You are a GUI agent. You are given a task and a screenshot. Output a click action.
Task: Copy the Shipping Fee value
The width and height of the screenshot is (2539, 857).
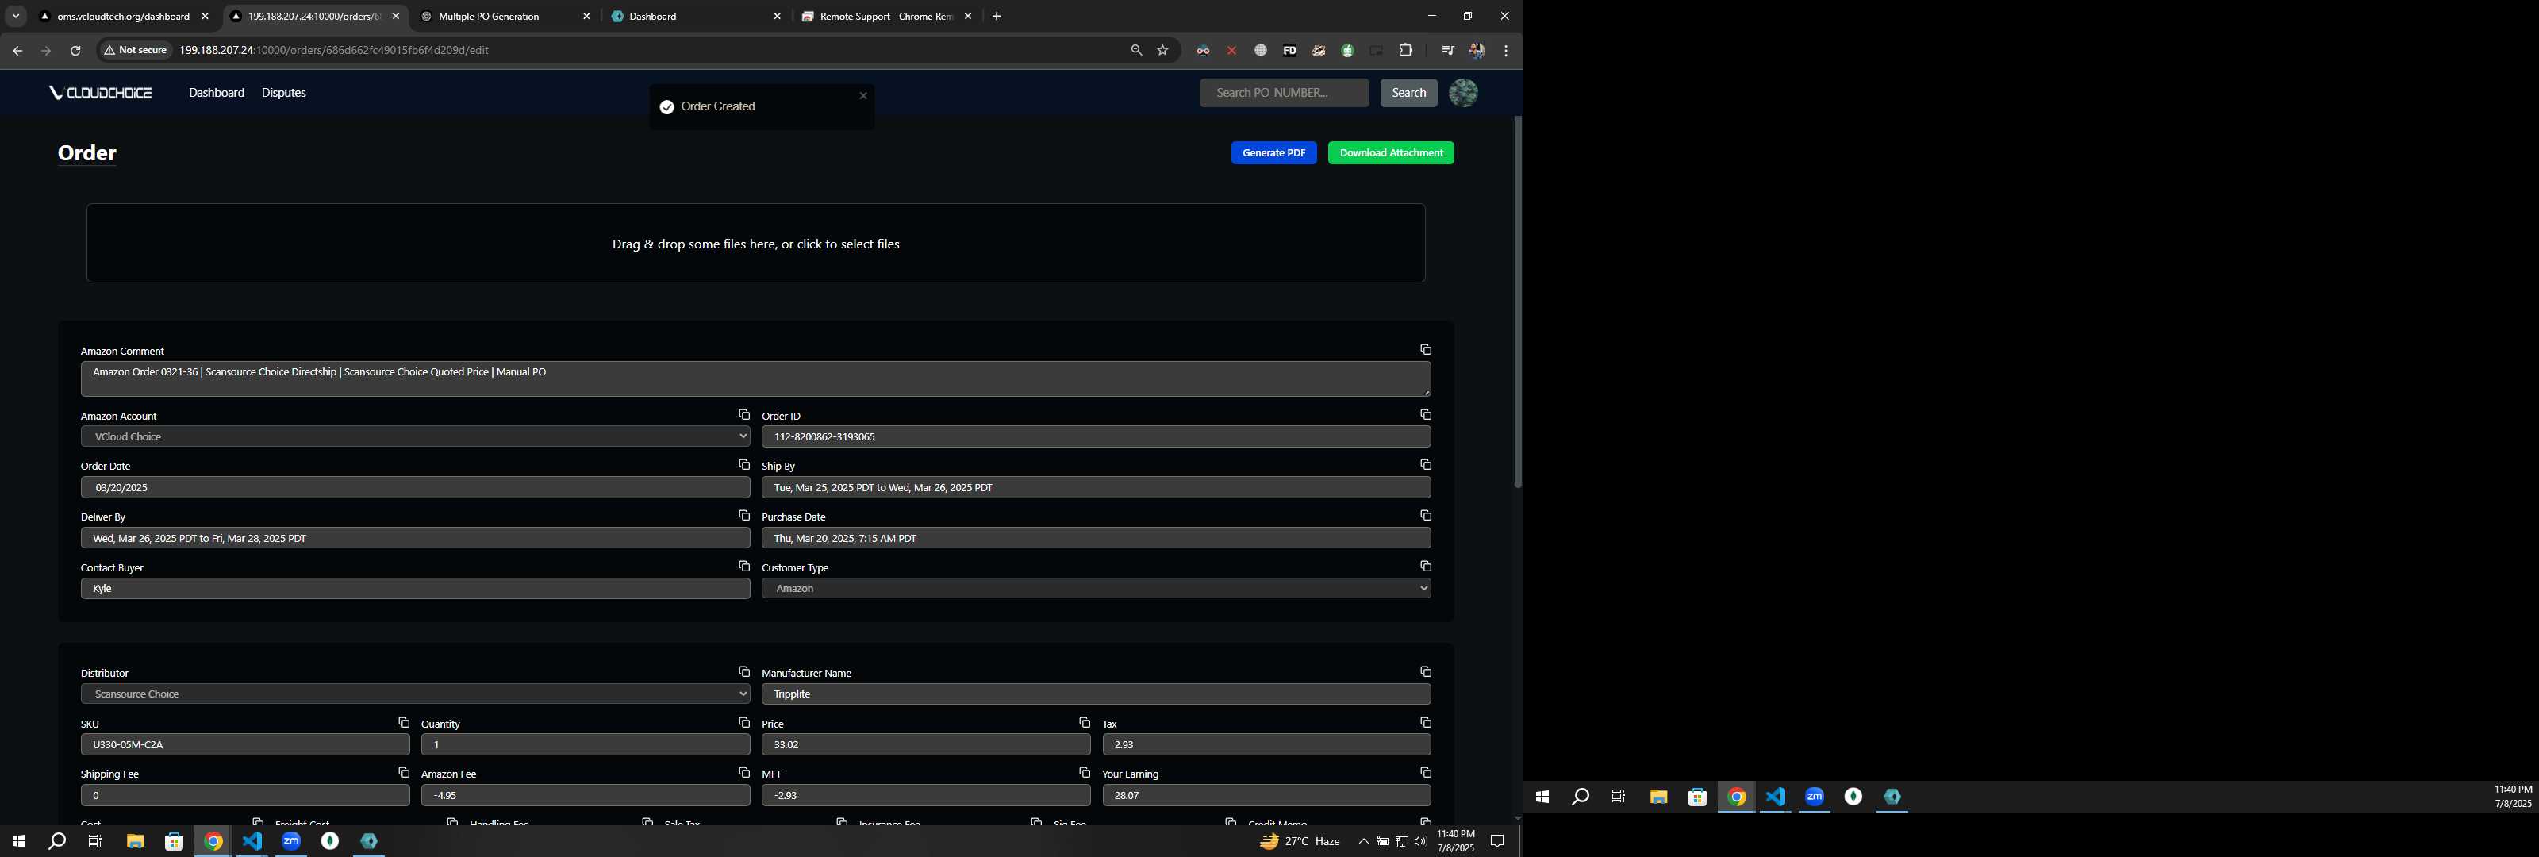click(x=403, y=773)
